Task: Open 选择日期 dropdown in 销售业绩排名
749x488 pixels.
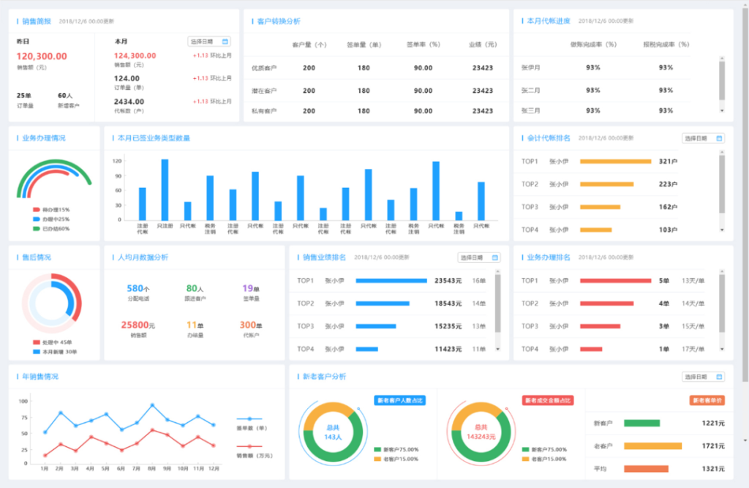Action: click(479, 258)
